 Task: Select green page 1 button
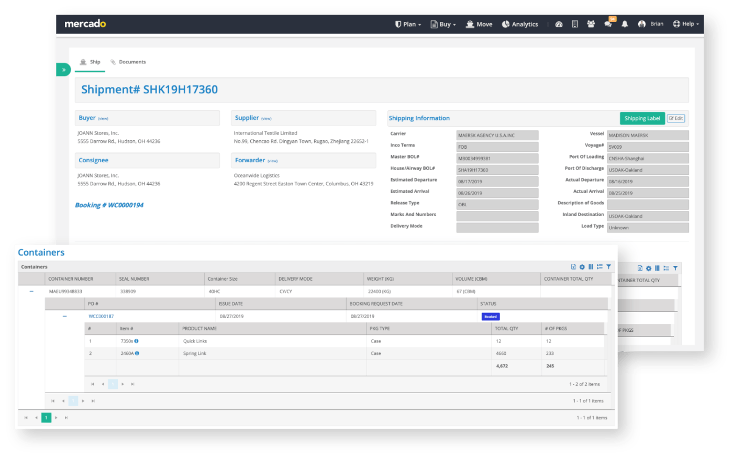[x=46, y=418]
